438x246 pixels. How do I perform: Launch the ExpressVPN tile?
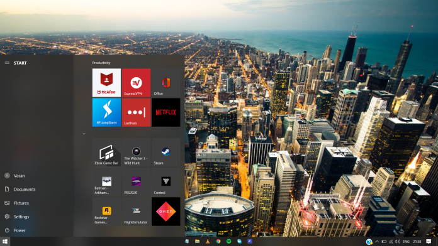136,82
